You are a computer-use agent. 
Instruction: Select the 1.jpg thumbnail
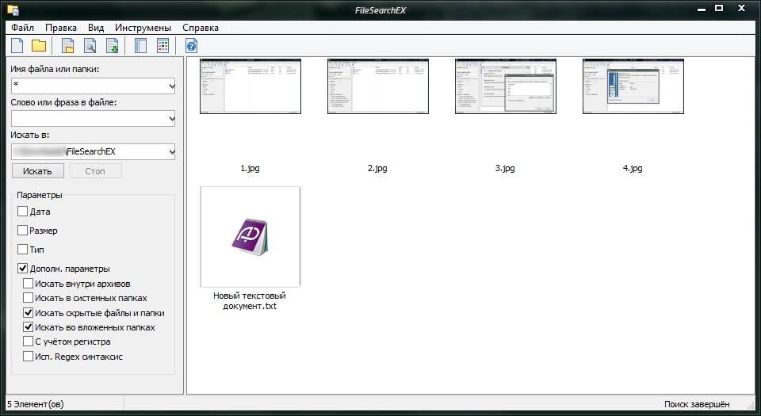point(250,86)
